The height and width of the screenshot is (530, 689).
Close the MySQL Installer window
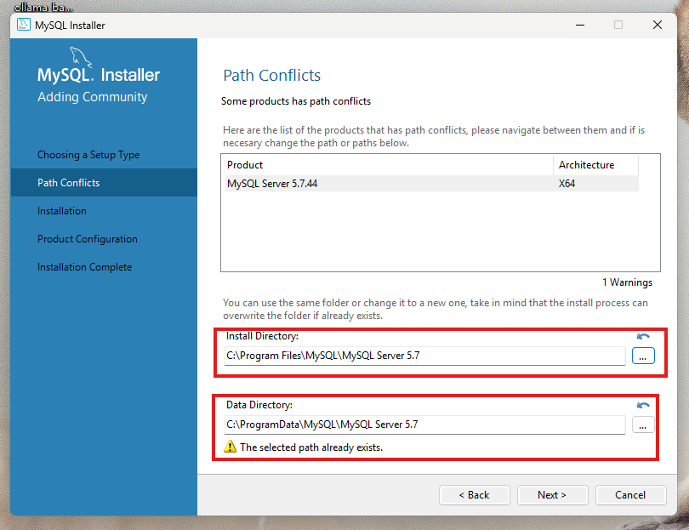(658, 25)
